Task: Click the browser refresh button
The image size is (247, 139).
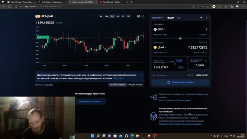Action: click(9, 7)
